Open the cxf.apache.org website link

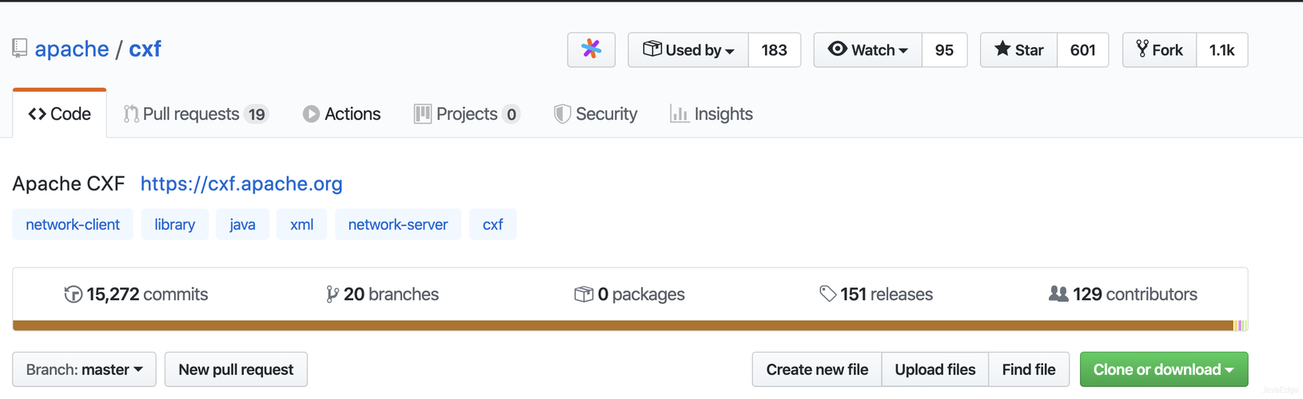[x=241, y=184]
